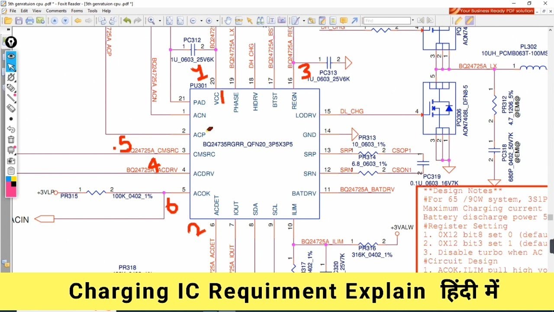
Task: Choose the arrow Select Annotation tool
Action: [x=249, y=20]
